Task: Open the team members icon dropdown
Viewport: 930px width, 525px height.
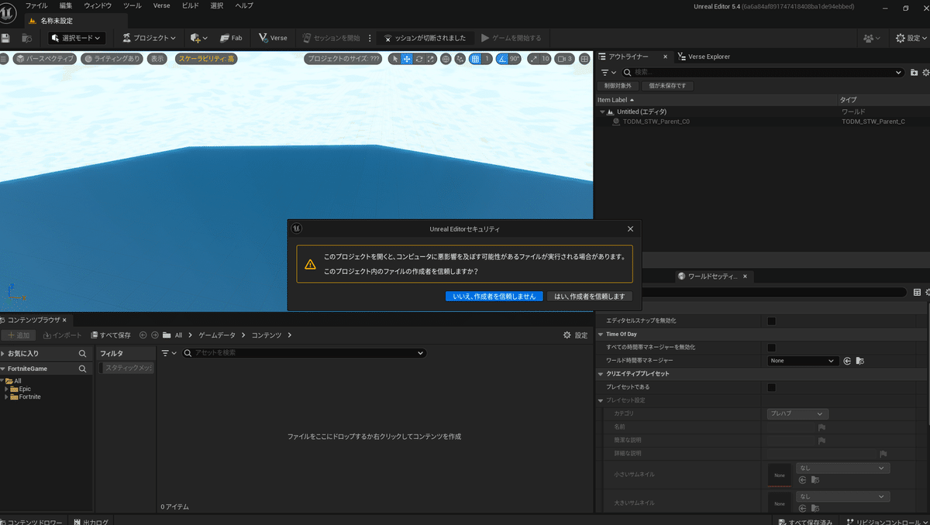Action: (873, 38)
